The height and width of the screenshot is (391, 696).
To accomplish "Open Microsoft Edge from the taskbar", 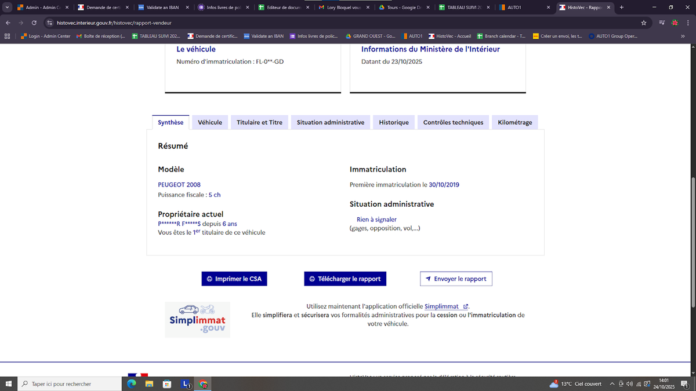I will tap(131, 383).
